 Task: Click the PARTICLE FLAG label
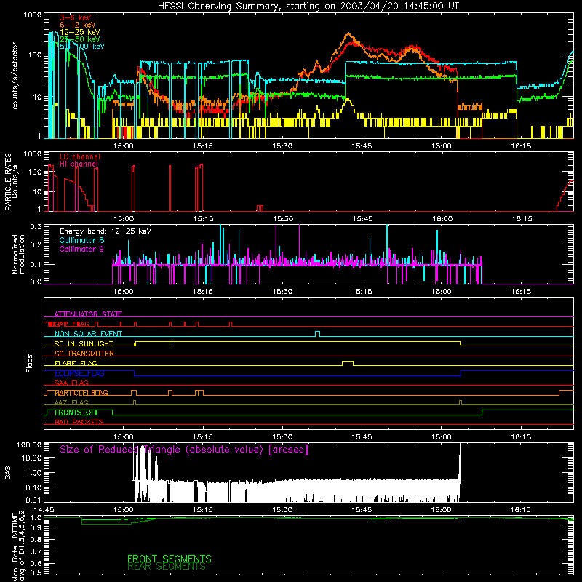click(x=81, y=393)
